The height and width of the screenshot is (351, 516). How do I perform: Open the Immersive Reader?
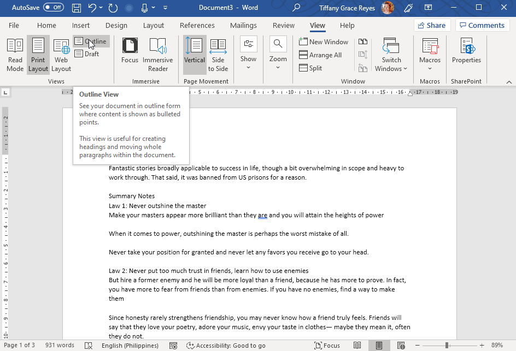[x=157, y=54]
